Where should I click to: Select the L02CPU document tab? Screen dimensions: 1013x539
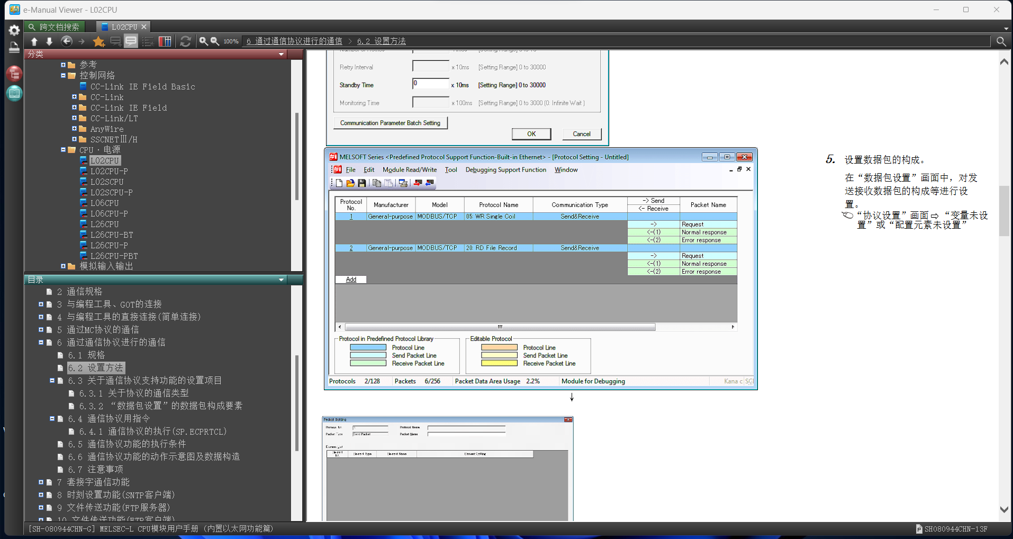(124, 26)
